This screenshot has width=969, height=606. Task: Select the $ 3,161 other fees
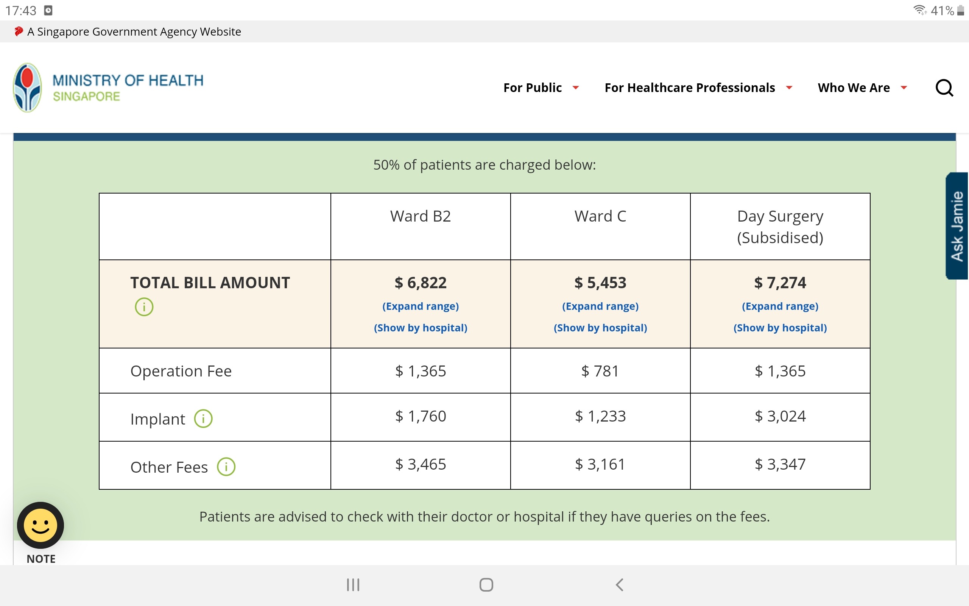pyautogui.click(x=600, y=464)
